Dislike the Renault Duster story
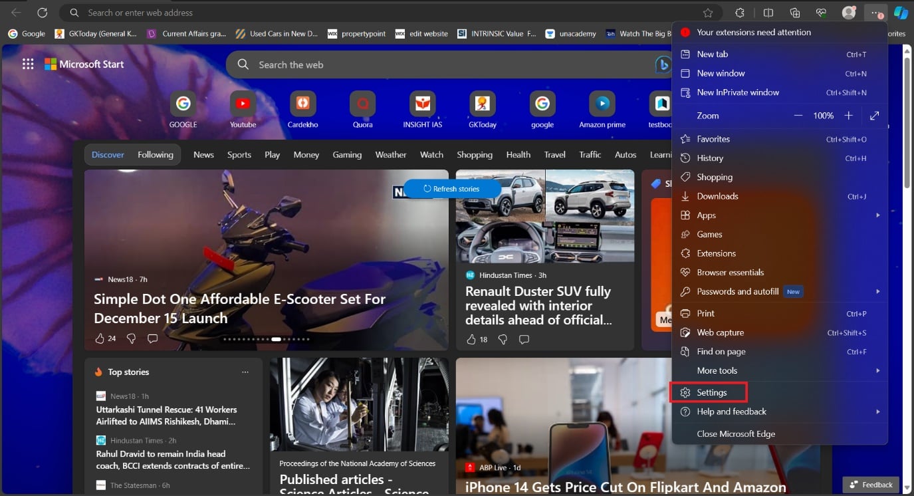 (503, 340)
